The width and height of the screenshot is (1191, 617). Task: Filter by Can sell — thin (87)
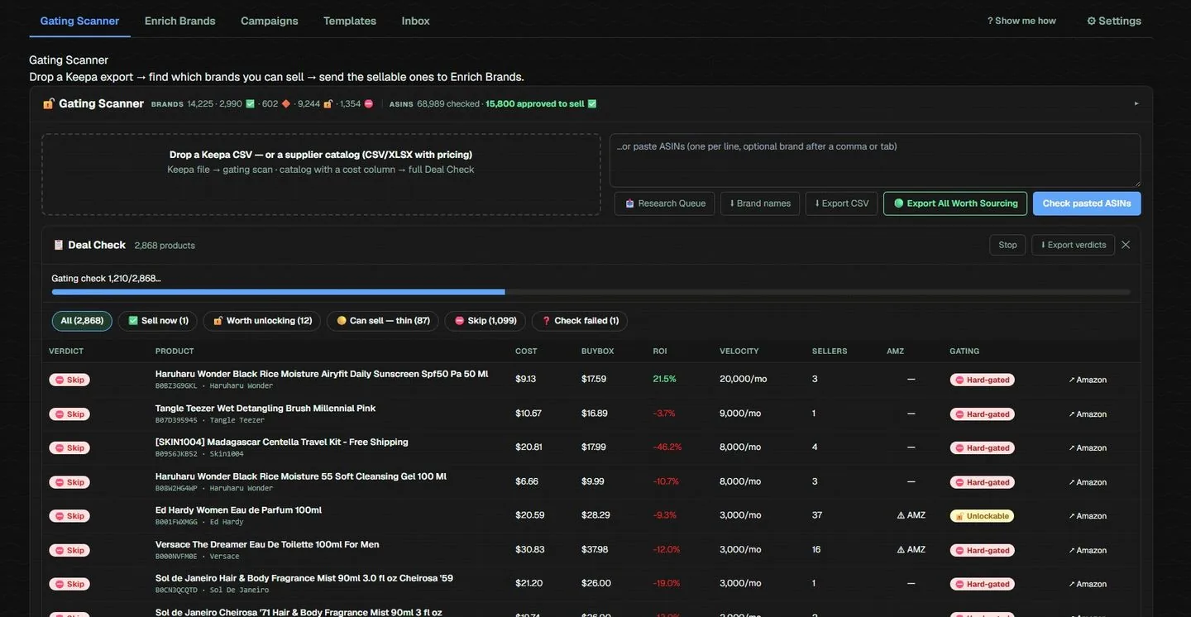(383, 321)
